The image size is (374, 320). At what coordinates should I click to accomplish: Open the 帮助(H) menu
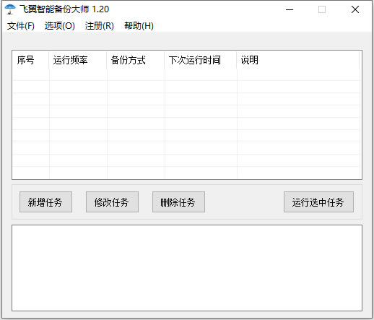tap(139, 26)
